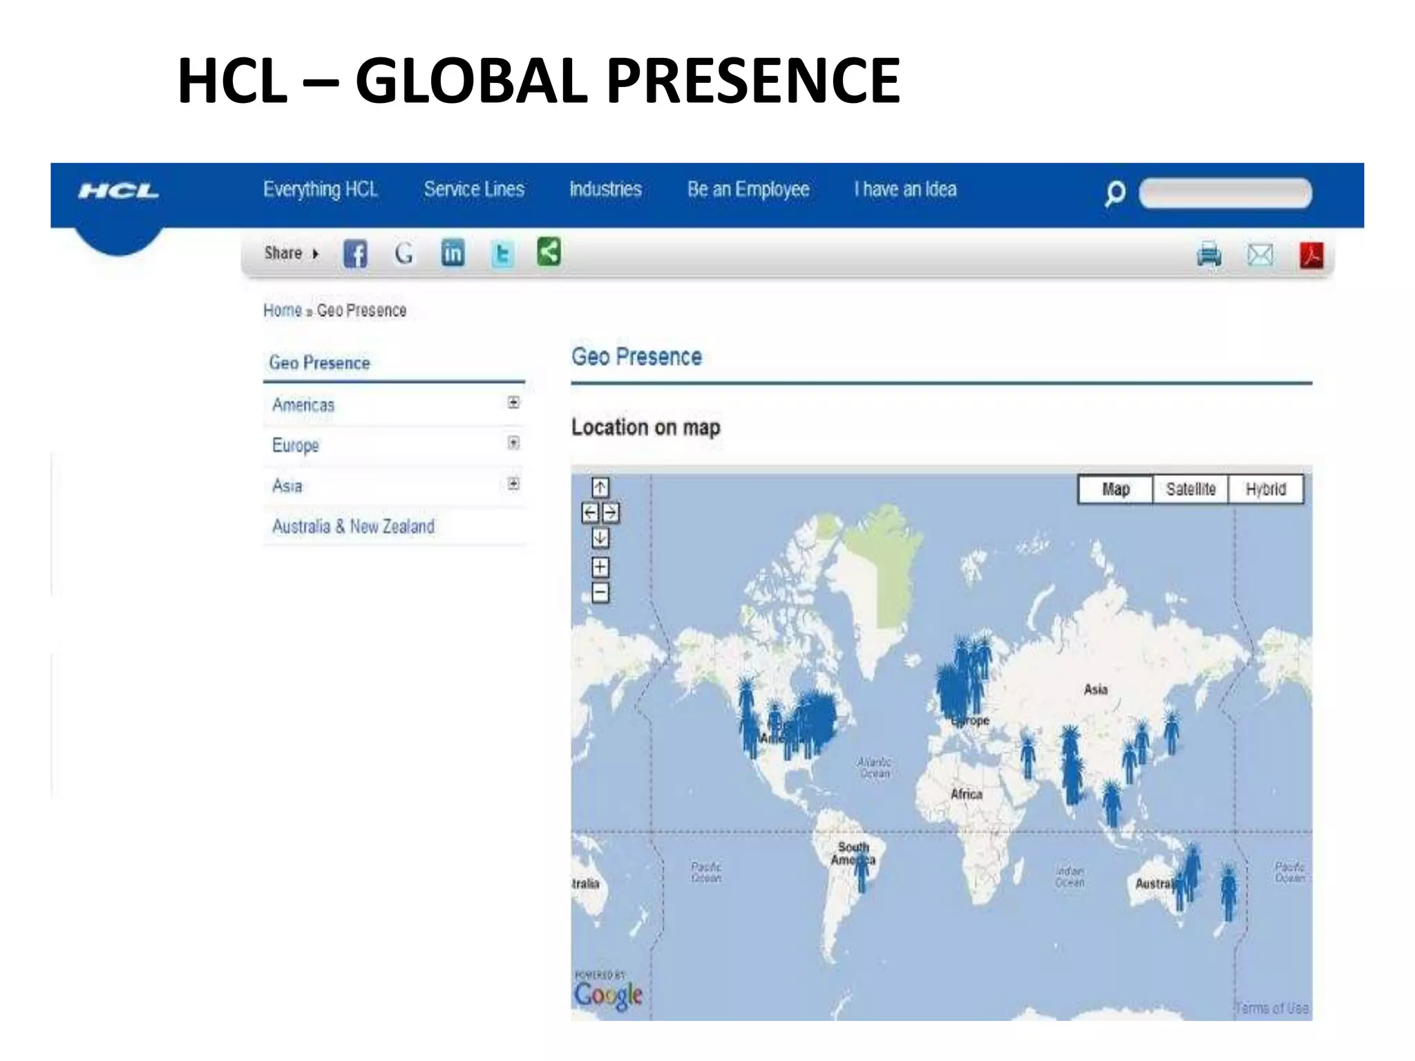Screen dimensions: 1415x1061
Task: Zoom in on the map
Action: click(600, 567)
